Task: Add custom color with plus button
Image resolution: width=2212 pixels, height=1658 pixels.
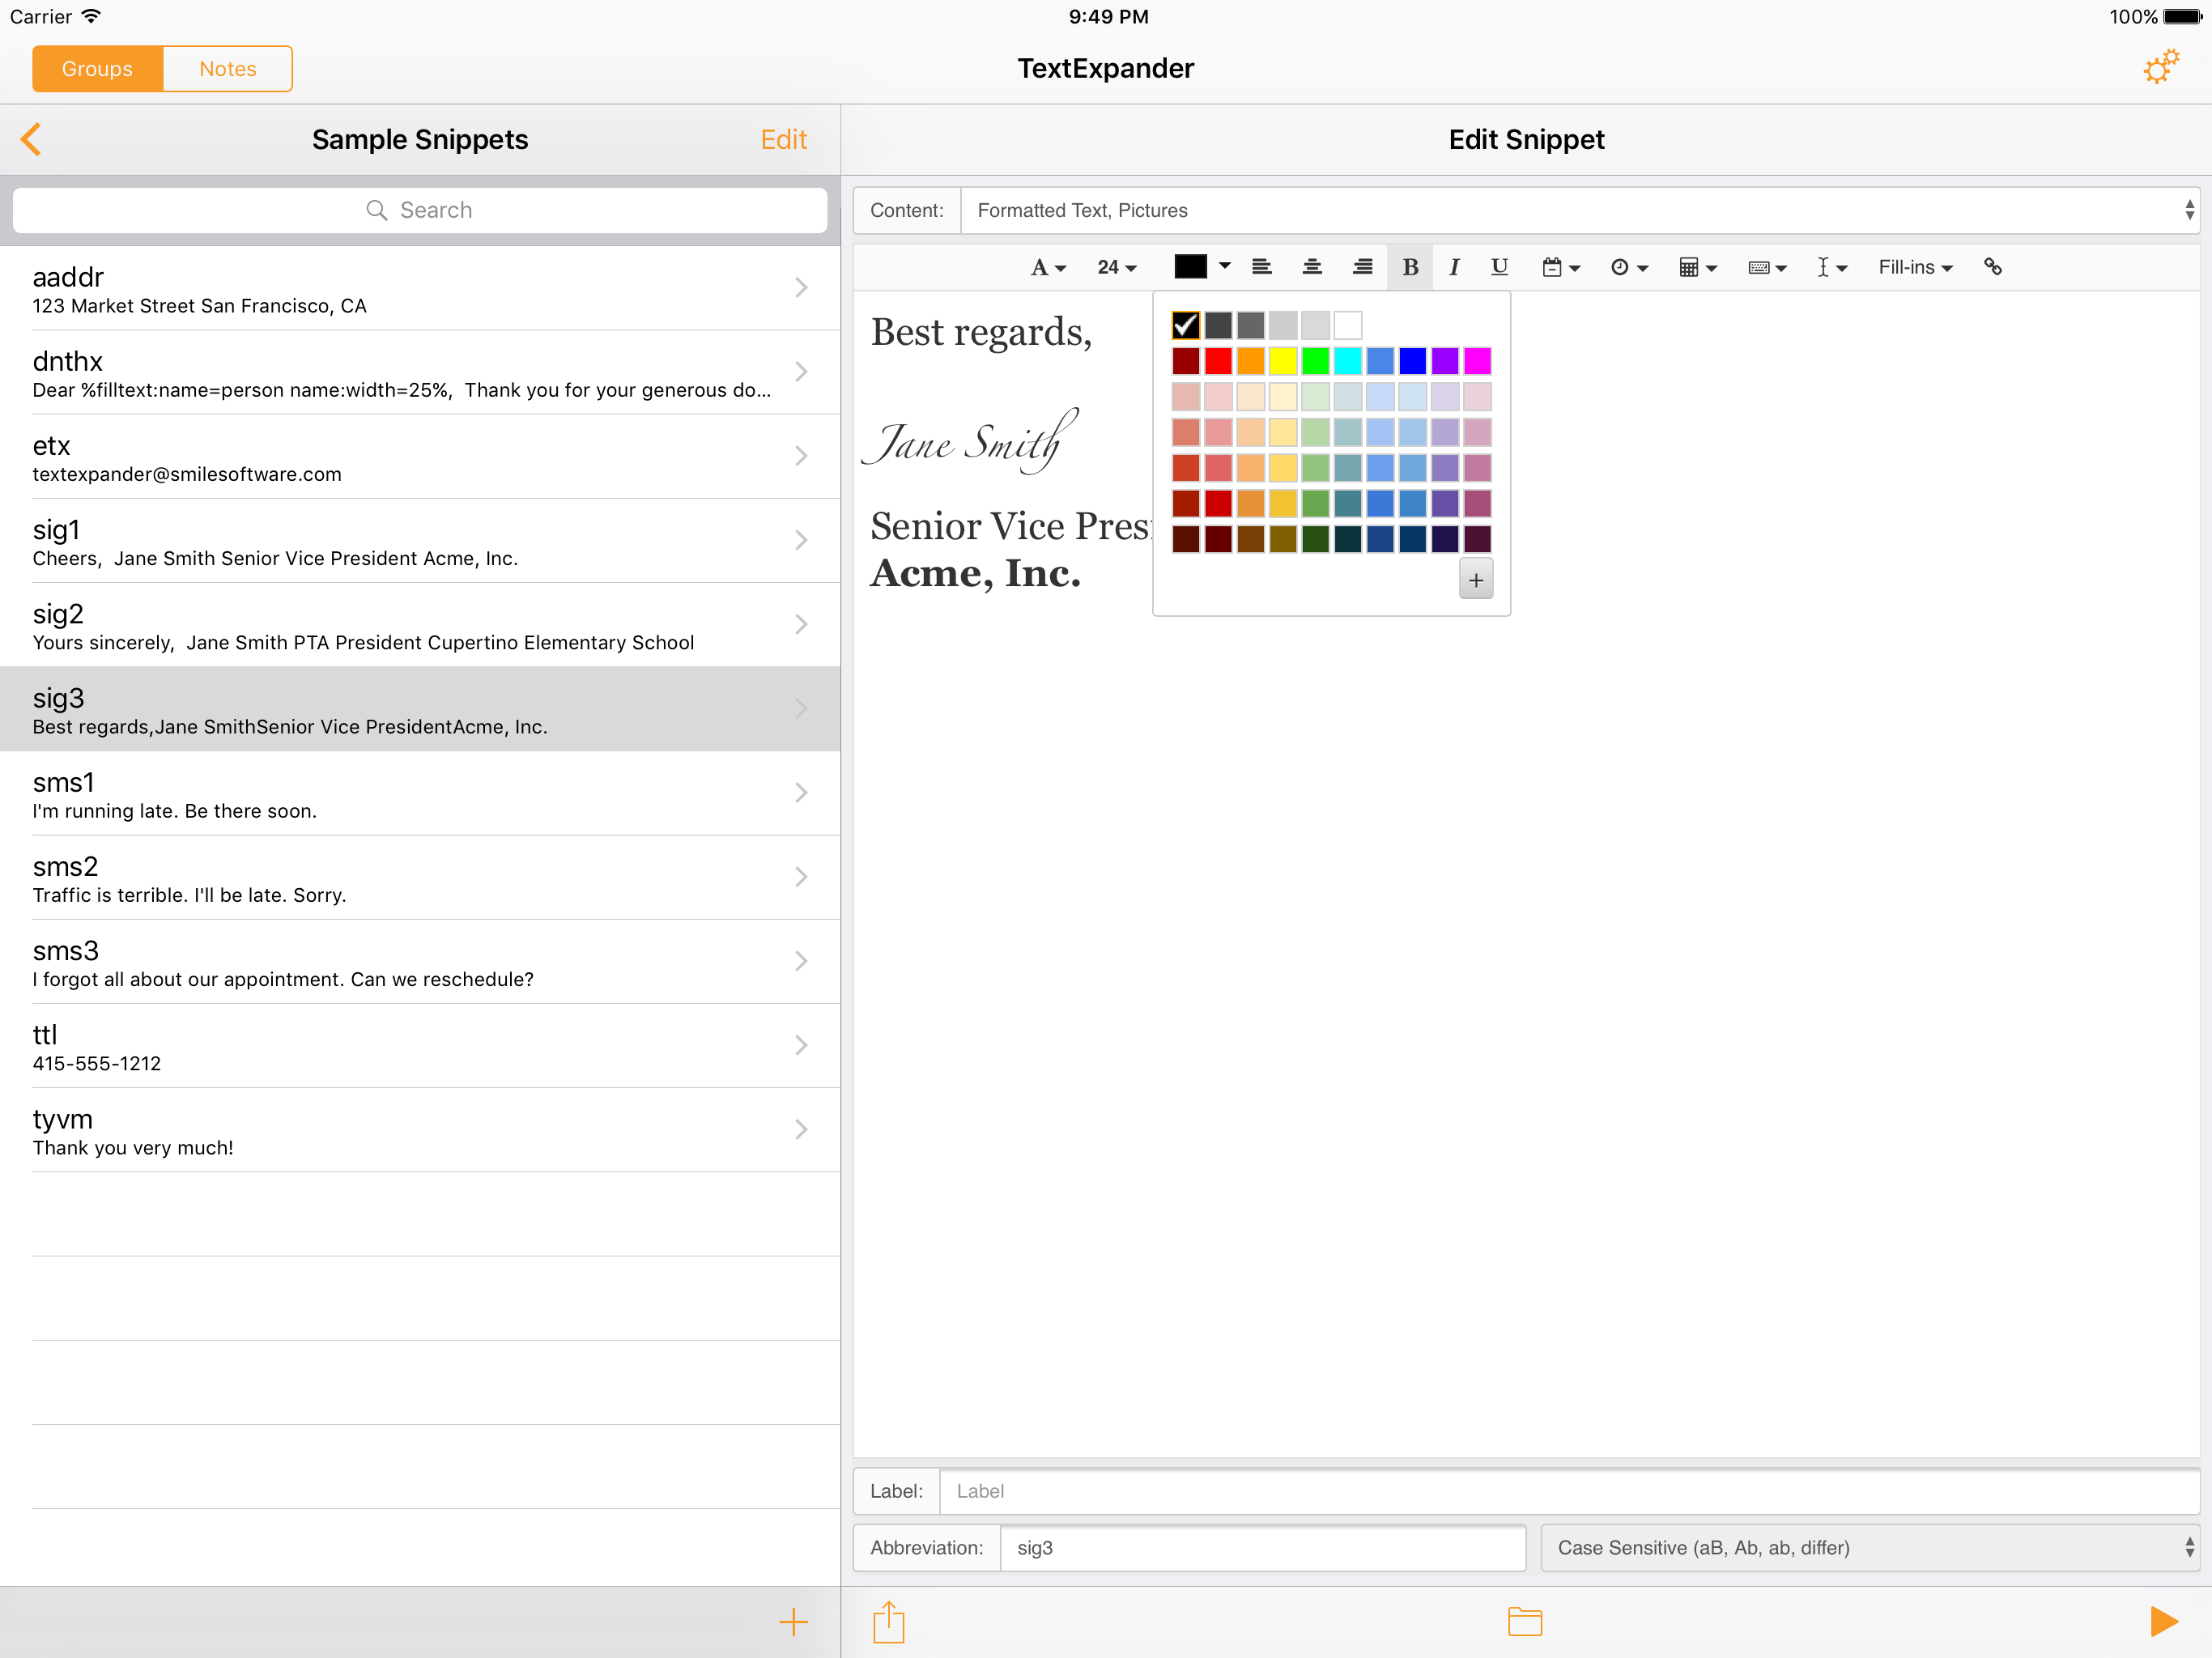Action: click(1476, 580)
